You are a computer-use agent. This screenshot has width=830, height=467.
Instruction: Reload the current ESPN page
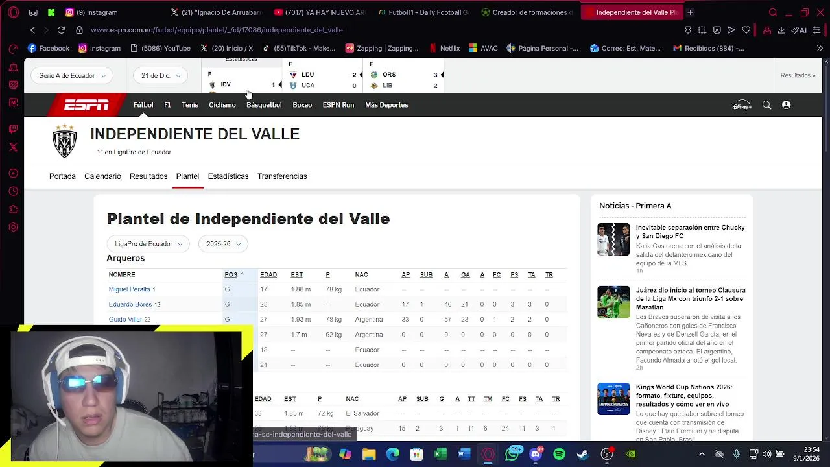[61, 30]
